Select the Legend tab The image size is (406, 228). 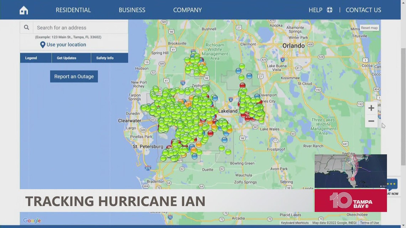pyautogui.click(x=31, y=58)
